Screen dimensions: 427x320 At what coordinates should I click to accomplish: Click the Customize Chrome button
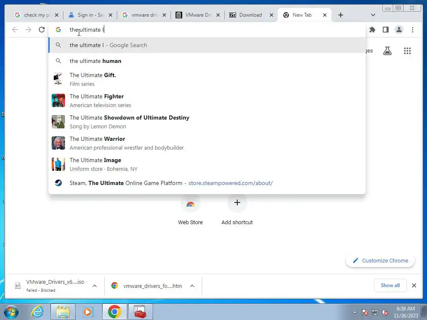(x=380, y=261)
